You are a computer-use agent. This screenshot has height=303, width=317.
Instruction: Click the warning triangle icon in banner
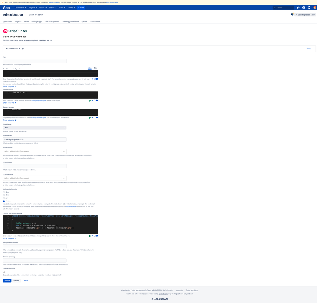pos(2,3)
